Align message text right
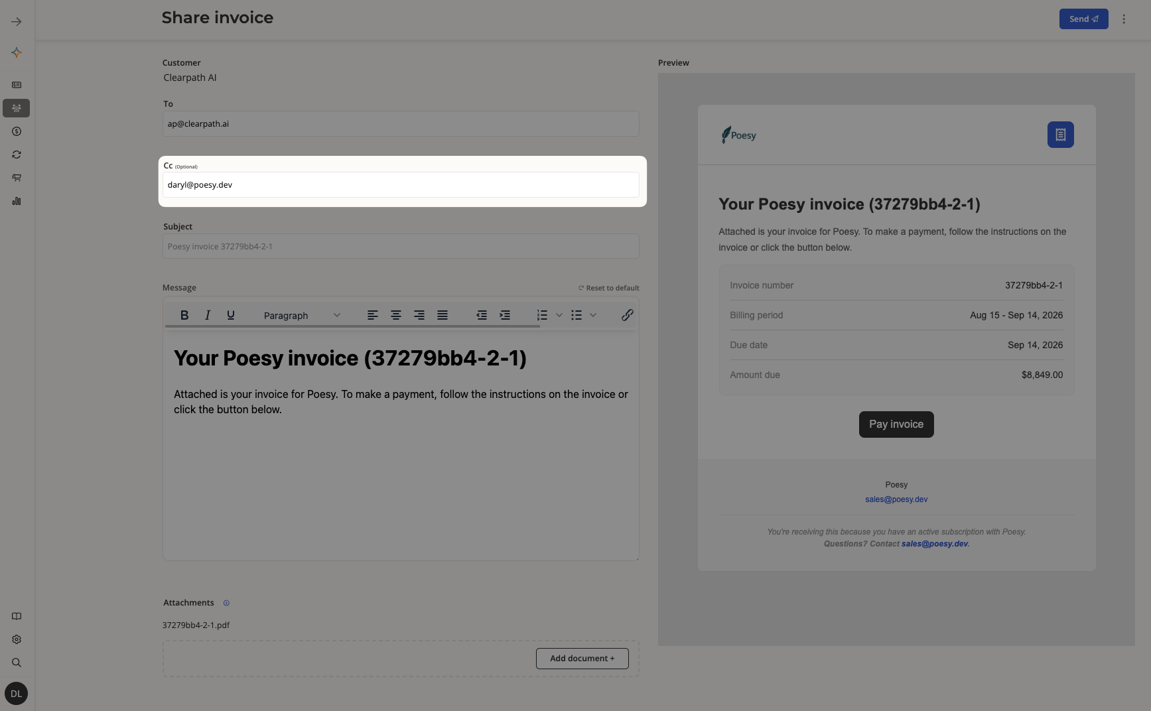The height and width of the screenshot is (711, 1151). pyautogui.click(x=419, y=315)
